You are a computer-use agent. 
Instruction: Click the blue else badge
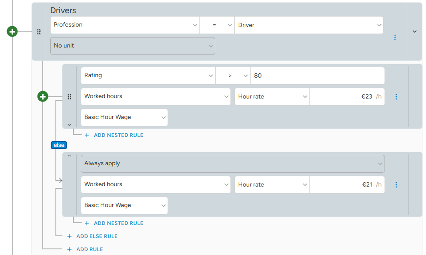pyautogui.click(x=59, y=145)
